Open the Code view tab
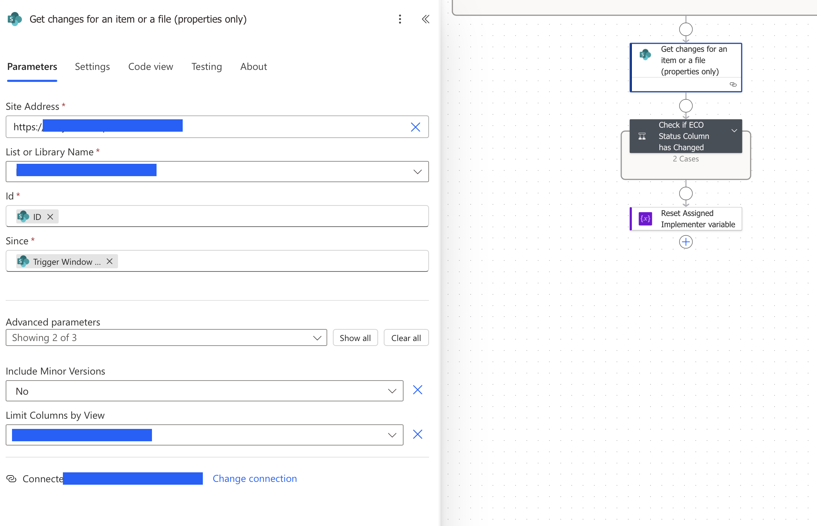Screen dimensions: 817x526 tap(151, 67)
